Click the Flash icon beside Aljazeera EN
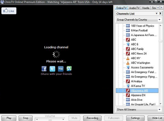The height and width of the screenshot is (121, 164). 128,95
